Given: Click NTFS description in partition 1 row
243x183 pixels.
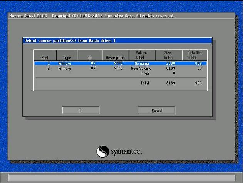Looking at the screenshot, I should (x=118, y=63).
